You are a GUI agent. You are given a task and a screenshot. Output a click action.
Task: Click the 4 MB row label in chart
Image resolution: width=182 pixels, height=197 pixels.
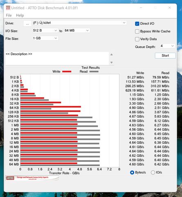click(x=15, y=134)
